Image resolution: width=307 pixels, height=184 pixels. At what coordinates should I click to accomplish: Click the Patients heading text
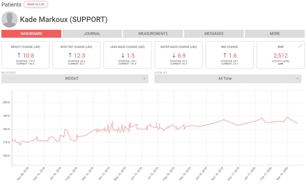coord(11,4)
